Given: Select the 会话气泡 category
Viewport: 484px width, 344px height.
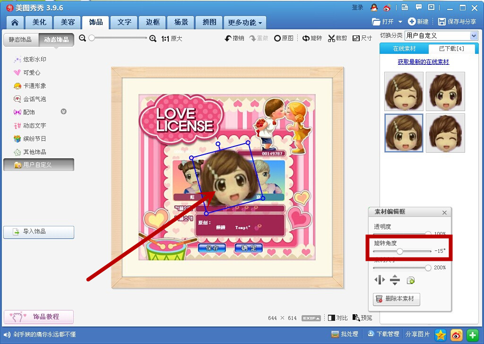Looking at the screenshot, I should (30, 99).
